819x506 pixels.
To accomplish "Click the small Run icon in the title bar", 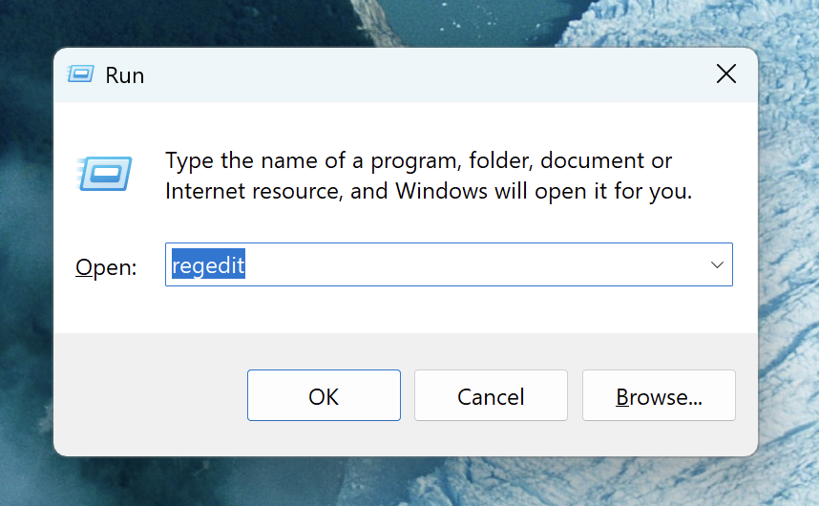I will [80, 74].
